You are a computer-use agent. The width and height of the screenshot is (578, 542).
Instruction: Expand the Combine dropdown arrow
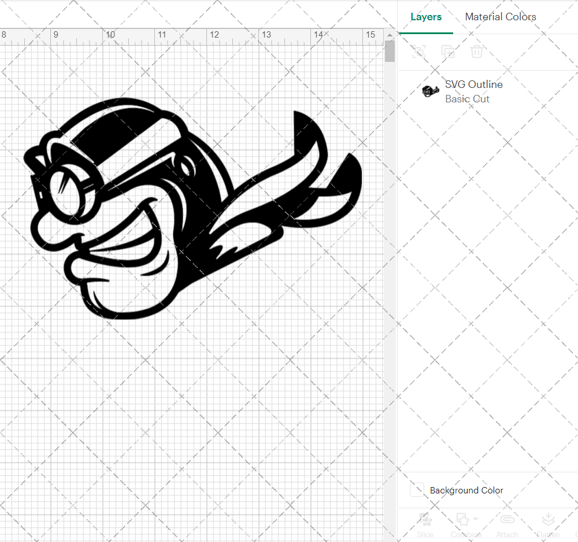476,519
